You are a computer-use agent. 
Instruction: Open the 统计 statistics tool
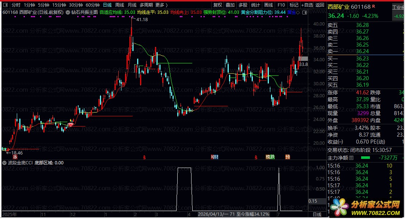(x=256, y=5)
